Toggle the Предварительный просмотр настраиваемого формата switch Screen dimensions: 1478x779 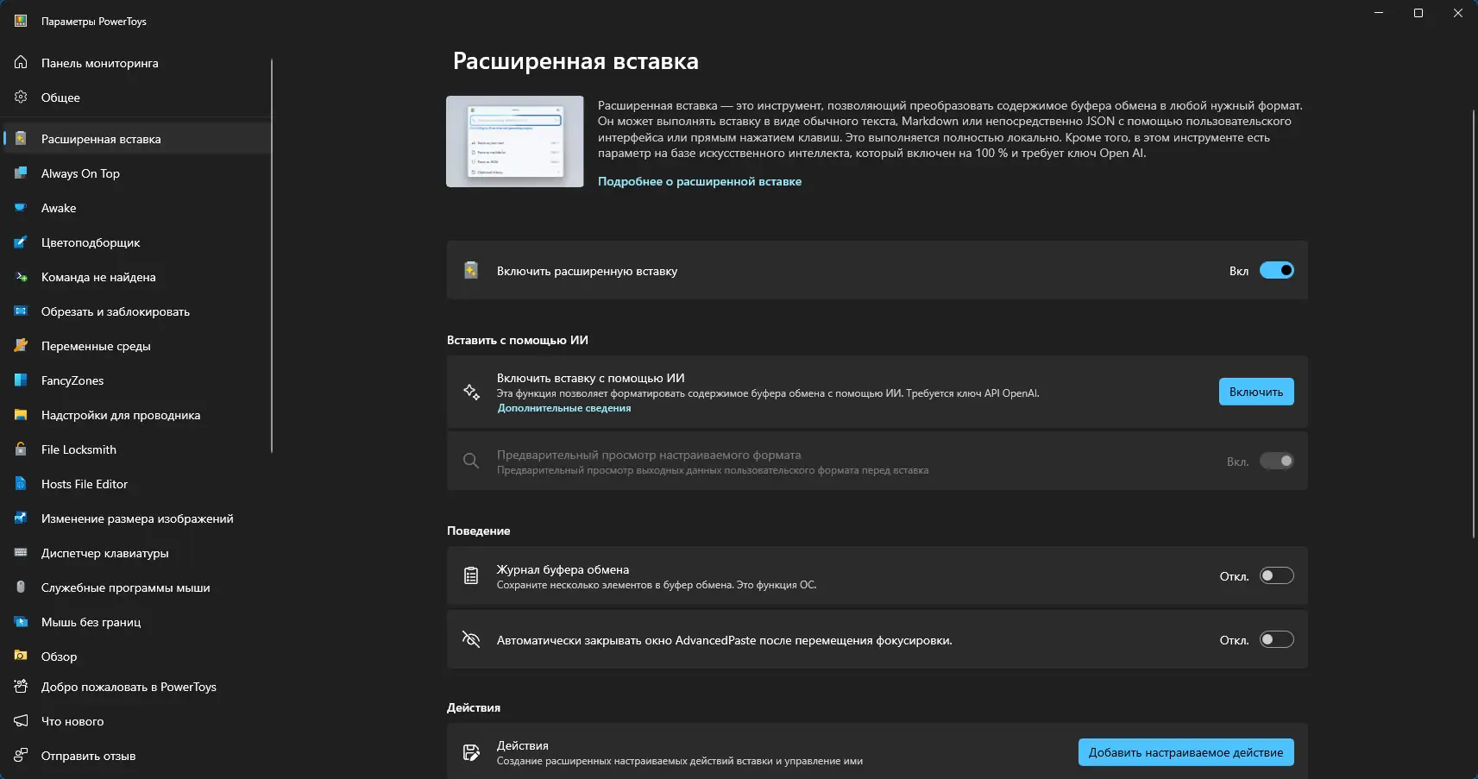click(x=1277, y=461)
